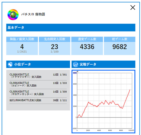Click the 降臨ノ儀 count value 4

click(x=22, y=47)
